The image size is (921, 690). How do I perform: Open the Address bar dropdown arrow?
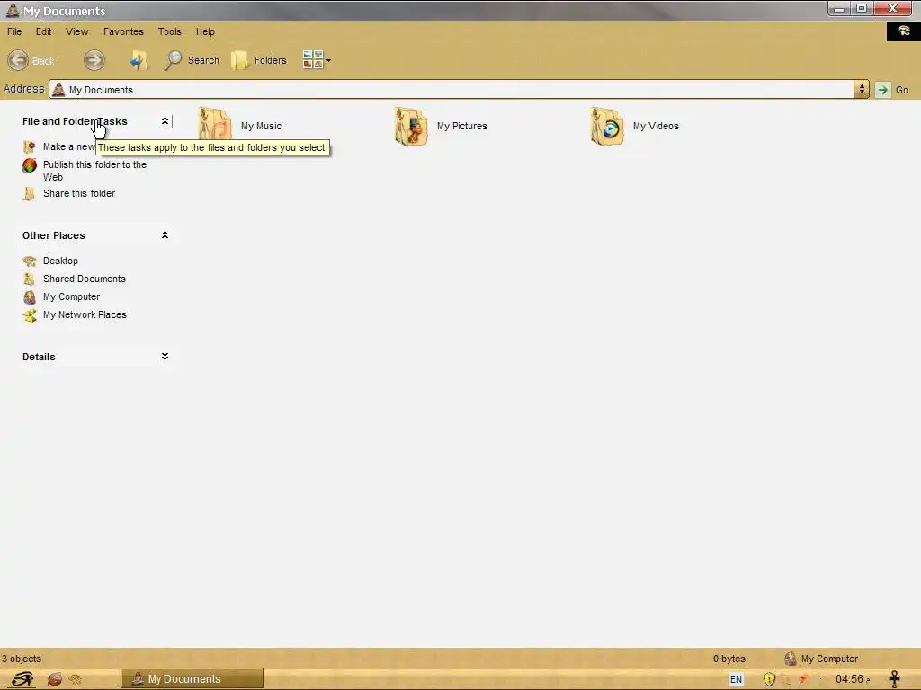861,89
